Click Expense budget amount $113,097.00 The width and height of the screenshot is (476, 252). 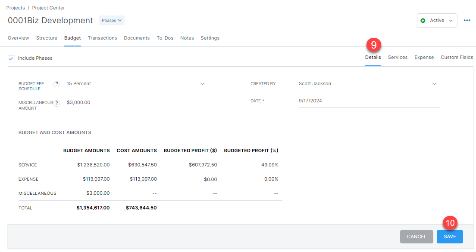click(96, 179)
